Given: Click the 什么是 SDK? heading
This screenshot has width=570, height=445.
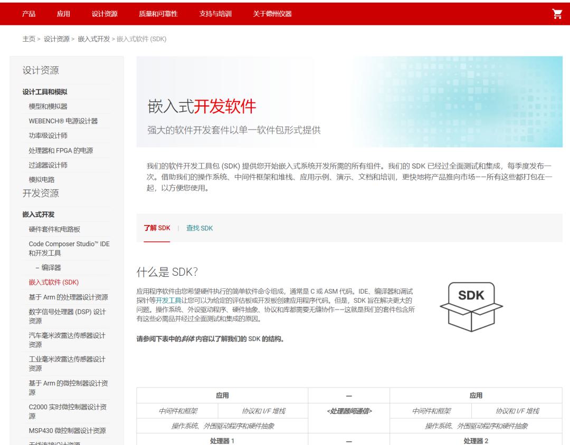Looking at the screenshot, I should 167,272.
